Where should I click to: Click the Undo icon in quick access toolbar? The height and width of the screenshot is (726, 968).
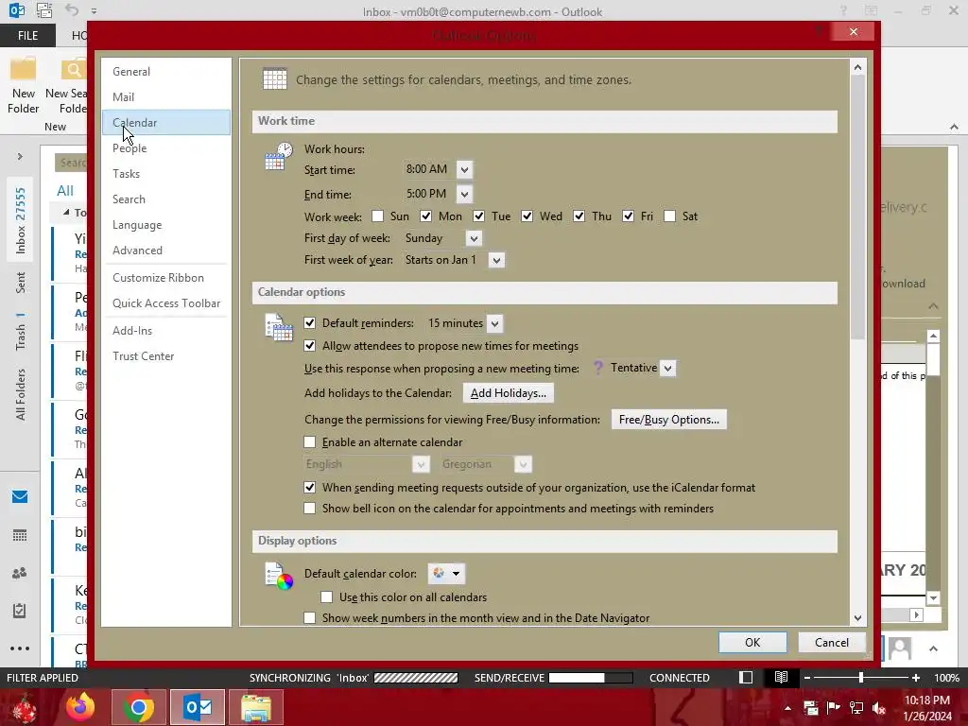(72, 10)
